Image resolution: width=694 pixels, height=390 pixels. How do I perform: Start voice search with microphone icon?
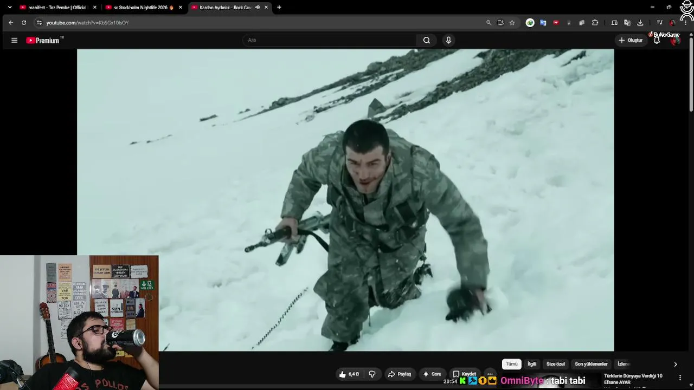(448, 40)
